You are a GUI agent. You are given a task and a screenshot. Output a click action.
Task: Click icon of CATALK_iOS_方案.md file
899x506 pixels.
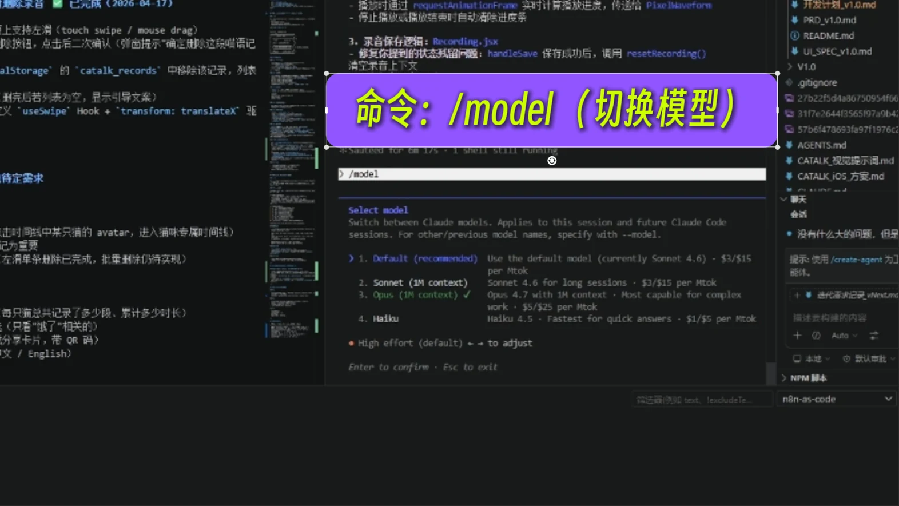pos(789,176)
